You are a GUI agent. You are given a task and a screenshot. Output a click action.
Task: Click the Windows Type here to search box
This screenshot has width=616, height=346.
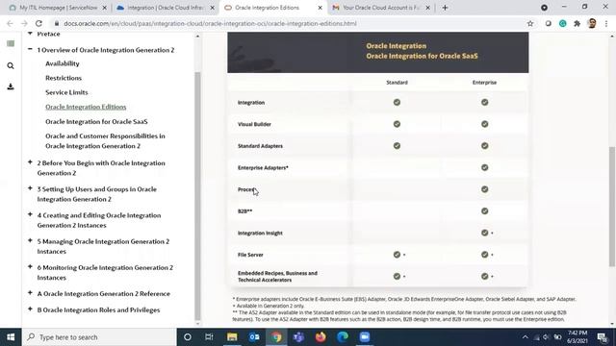(x=100, y=337)
